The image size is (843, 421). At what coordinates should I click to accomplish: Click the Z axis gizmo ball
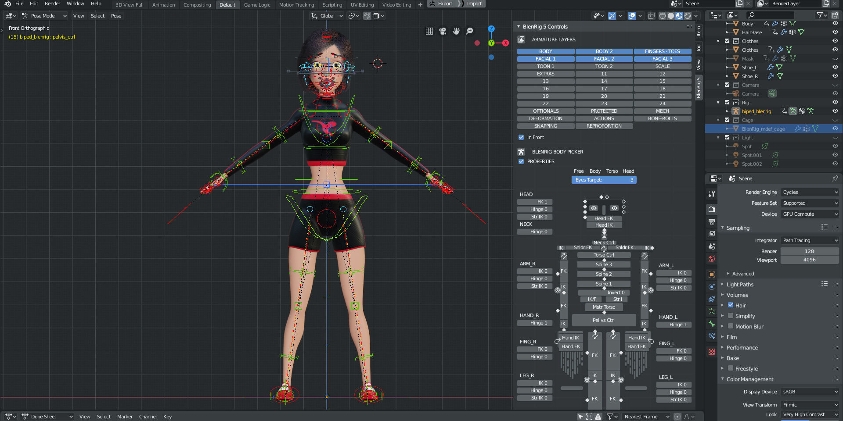coord(491,29)
